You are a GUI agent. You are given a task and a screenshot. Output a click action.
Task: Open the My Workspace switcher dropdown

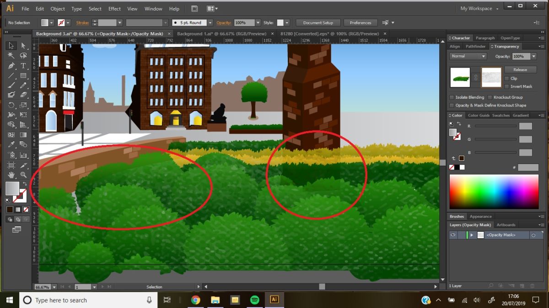(479, 9)
